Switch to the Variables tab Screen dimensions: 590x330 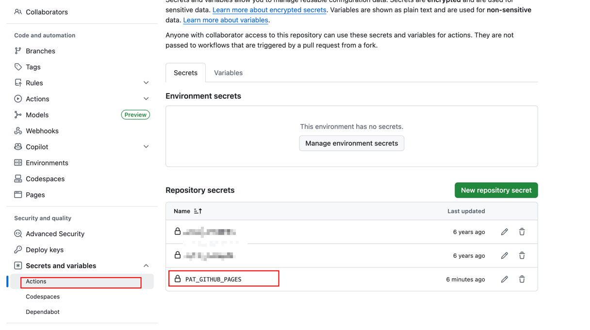[228, 73]
